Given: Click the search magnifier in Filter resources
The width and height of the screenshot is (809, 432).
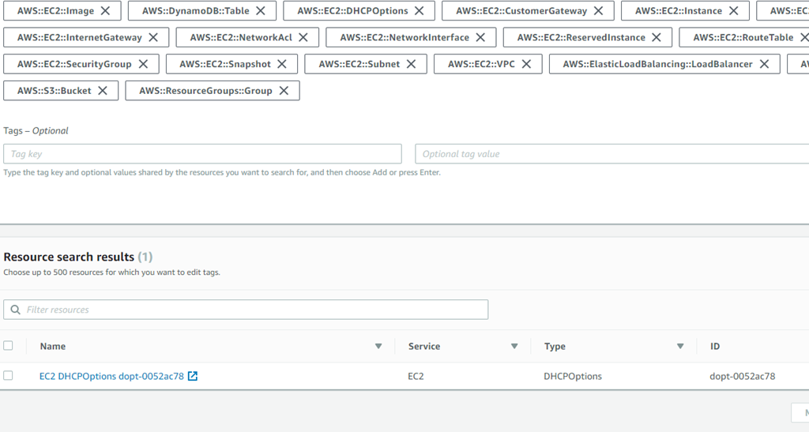Looking at the screenshot, I should 16,310.
